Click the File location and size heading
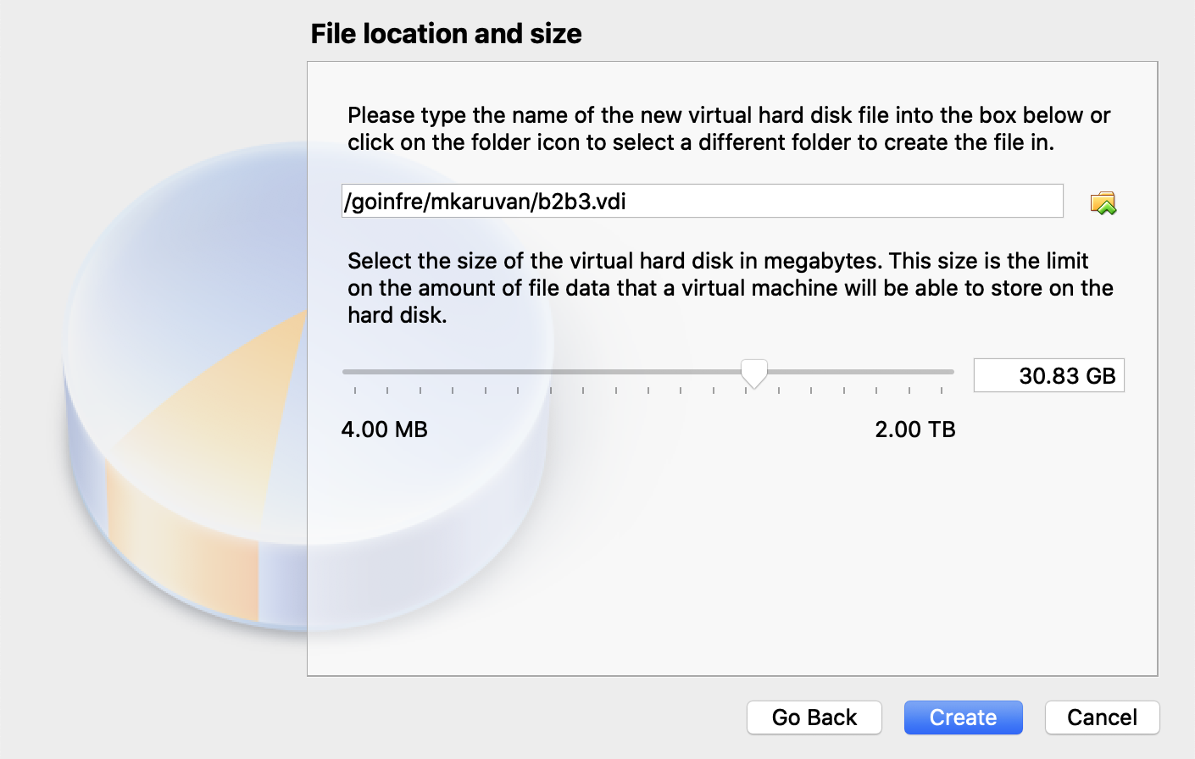 [446, 34]
